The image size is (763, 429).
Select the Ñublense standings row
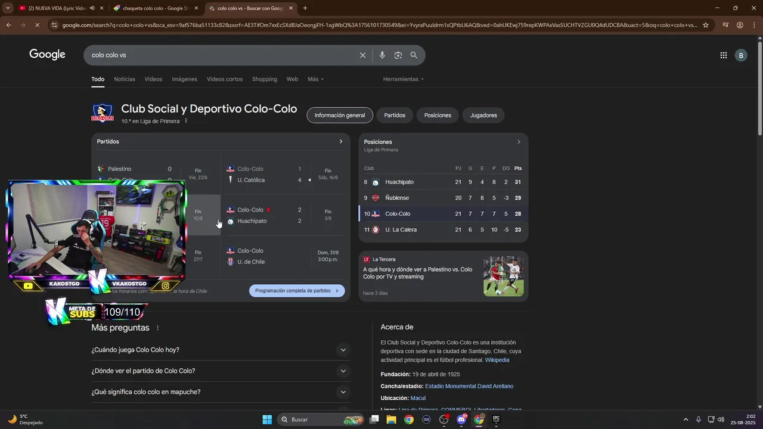click(x=443, y=198)
